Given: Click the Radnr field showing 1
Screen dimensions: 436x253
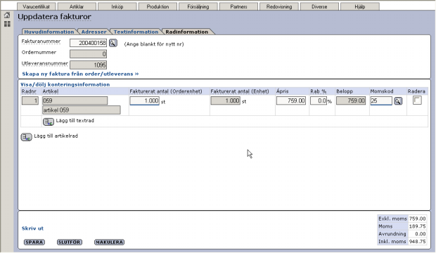Looking at the screenshot, I should coord(30,100).
